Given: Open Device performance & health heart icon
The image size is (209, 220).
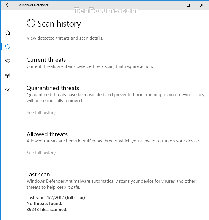Looking at the screenshot, I should tap(8, 61).
